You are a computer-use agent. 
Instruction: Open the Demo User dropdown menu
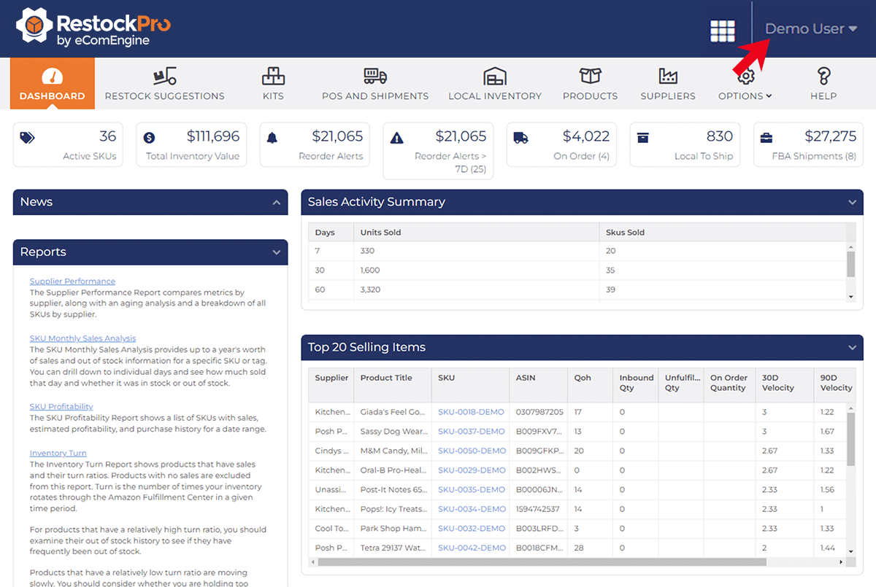[810, 29]
